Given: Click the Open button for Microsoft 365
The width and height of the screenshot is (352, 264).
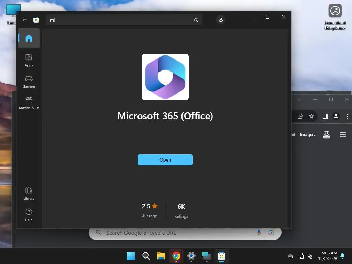Looking at the screenshot, I should [x=165, y=160].
